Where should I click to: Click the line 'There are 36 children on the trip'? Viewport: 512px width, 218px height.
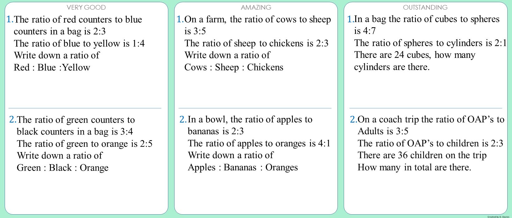422,155
